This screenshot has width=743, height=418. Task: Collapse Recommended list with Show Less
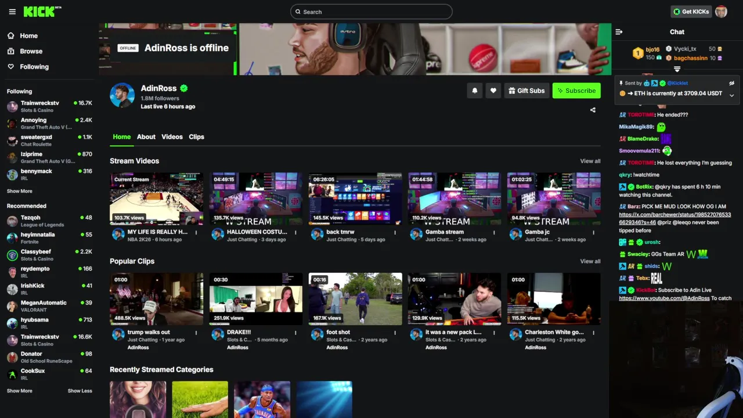[80, 391]
